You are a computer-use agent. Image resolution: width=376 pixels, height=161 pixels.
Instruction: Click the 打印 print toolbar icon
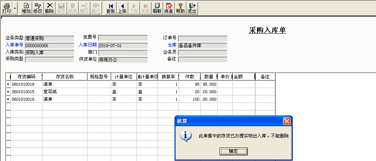click(x=6, y=8)
